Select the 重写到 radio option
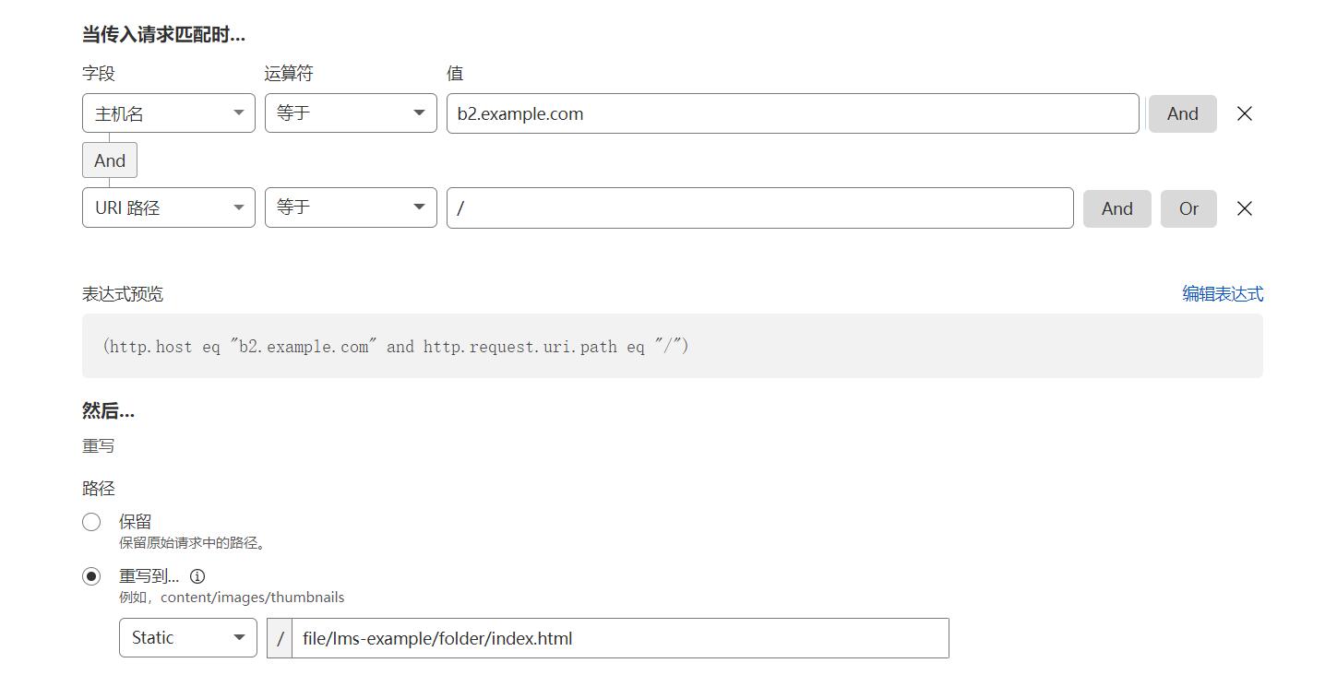 coord(91,576)
